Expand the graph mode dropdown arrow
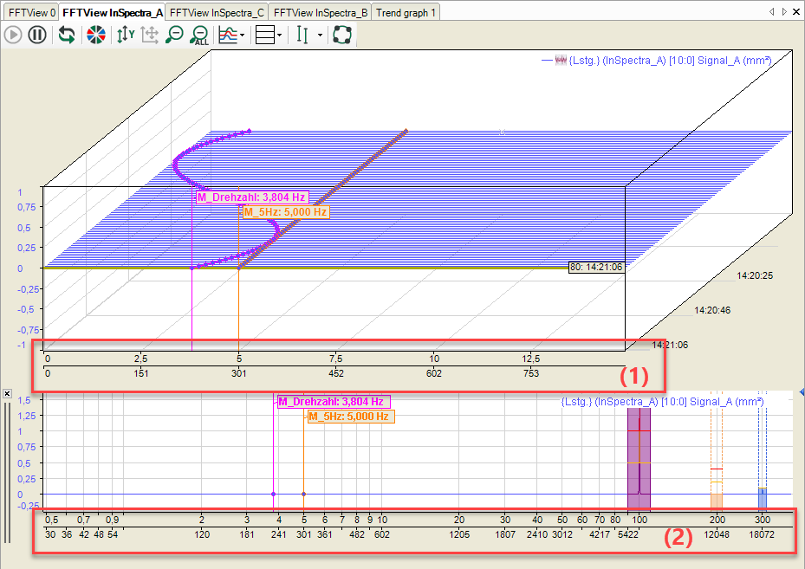The image size is (805, 569). pos(242,36)
